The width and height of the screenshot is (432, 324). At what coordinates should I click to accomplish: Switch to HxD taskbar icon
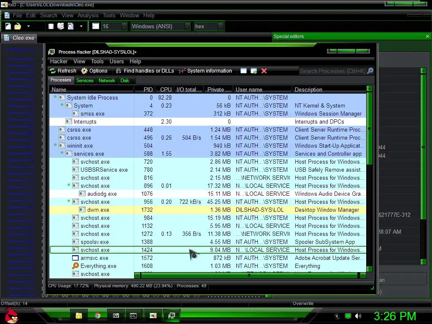pyautogui.click(x=153, y=316)
